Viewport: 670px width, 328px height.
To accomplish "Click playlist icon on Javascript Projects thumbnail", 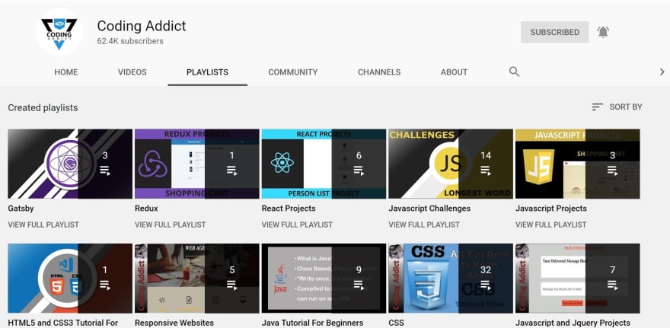I will [613, 170].
